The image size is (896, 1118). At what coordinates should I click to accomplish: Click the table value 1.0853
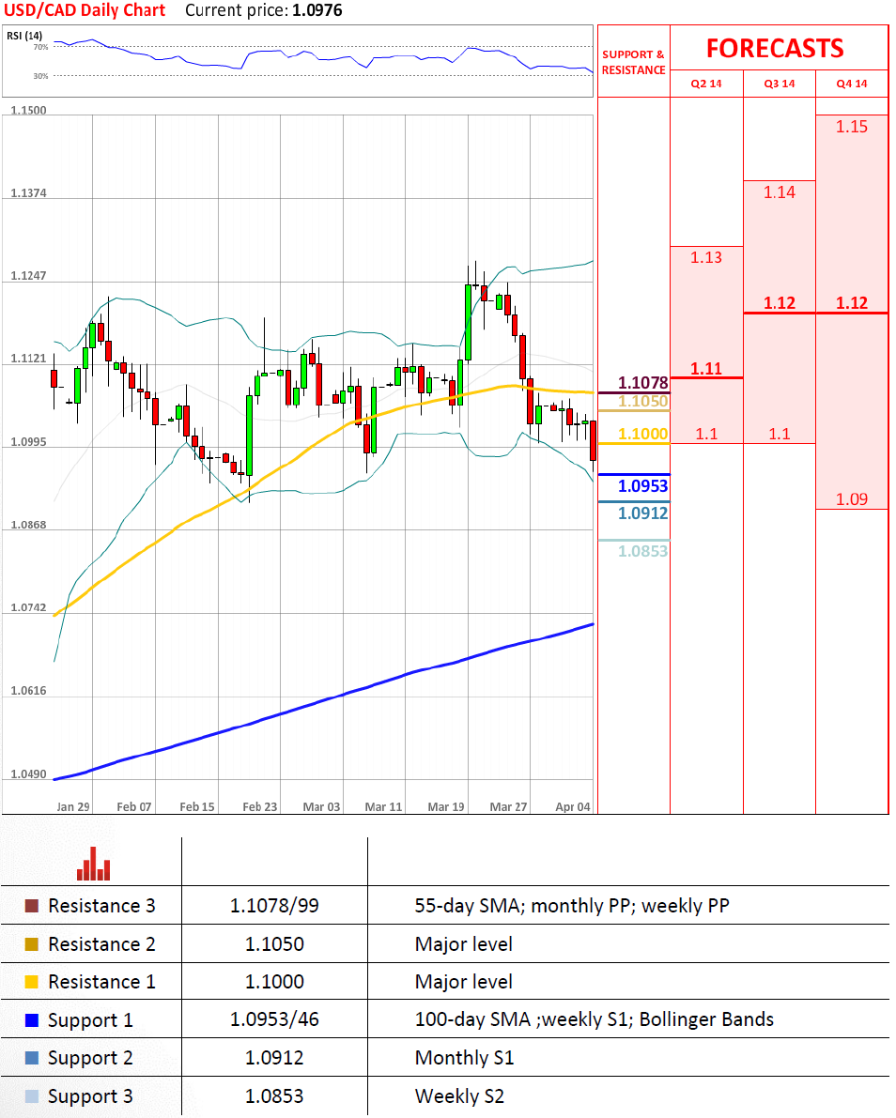pyautogui.click(x=274, y=1095)
